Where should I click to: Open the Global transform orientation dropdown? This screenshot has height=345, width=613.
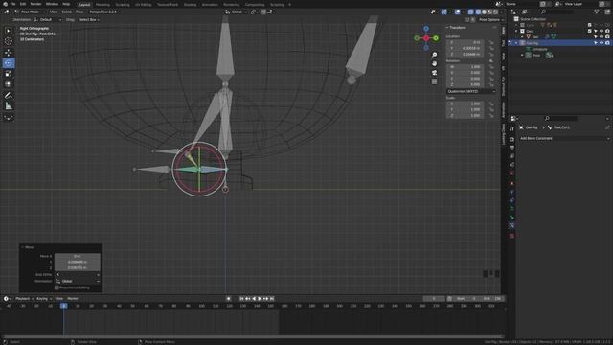237,12
